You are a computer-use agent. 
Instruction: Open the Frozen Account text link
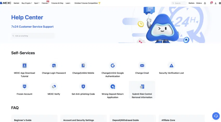pos(24,94)
